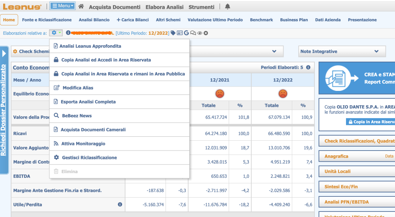395x217 pixels.
Task: Switch to the Benchmark tab
Action: pos(261,20)
